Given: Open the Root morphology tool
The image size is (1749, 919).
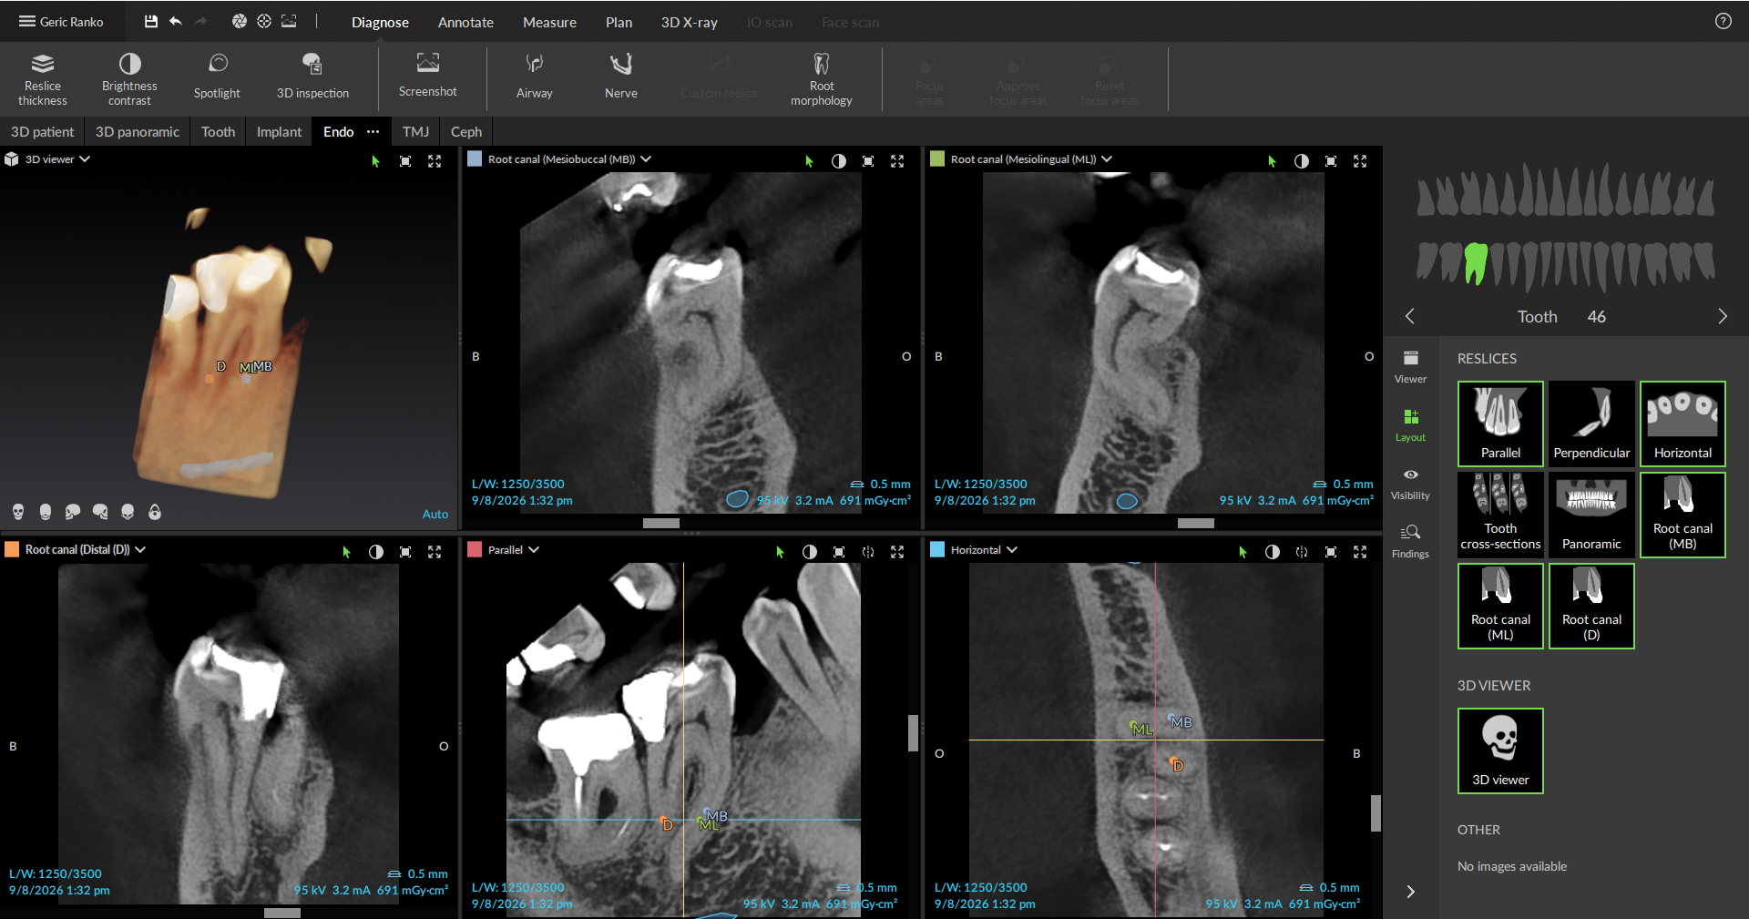Looking at the screenshot, I should (x=821, y=78).
